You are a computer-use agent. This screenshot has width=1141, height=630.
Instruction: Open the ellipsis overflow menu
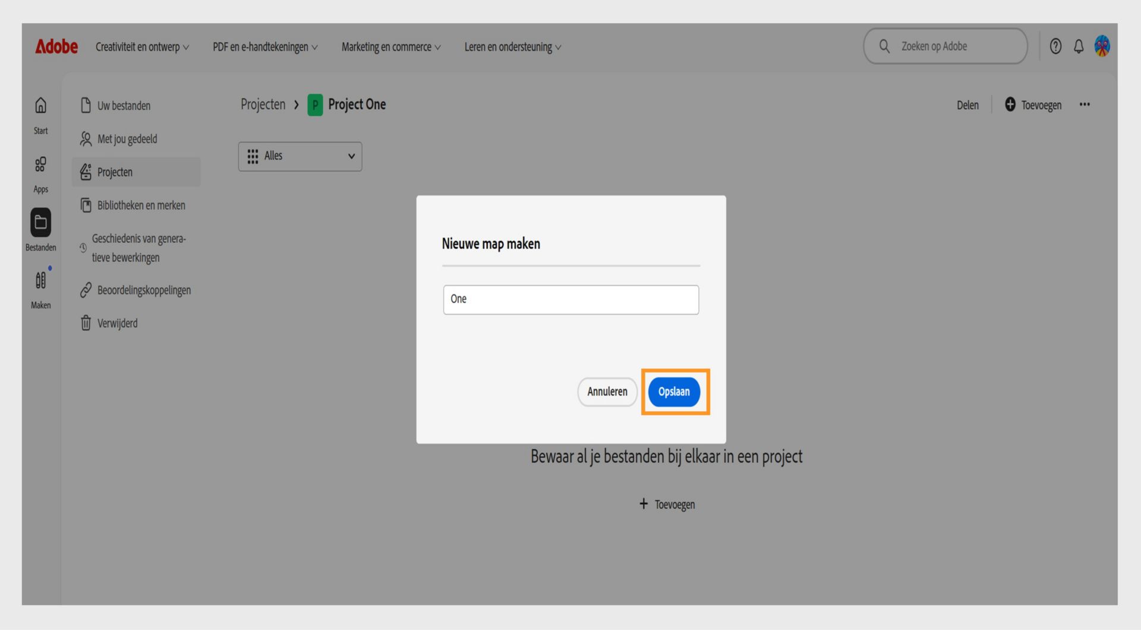(x=1085, y=105)
